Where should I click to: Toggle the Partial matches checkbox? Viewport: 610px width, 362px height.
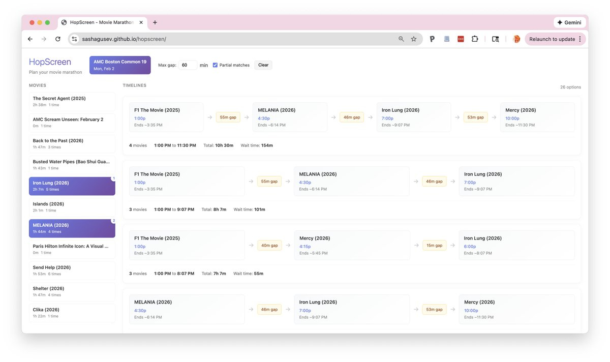[x=215, y=65]
